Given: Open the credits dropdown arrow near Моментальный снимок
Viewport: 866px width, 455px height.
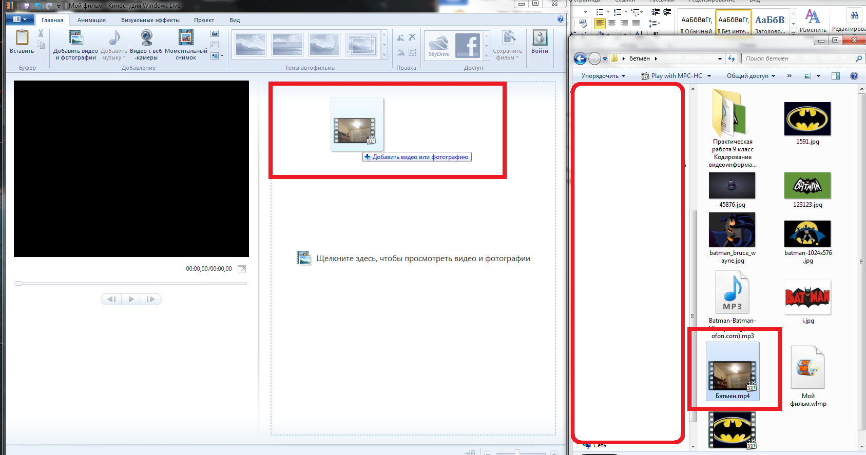Looking at the screenshot, I should coord(222,55).
